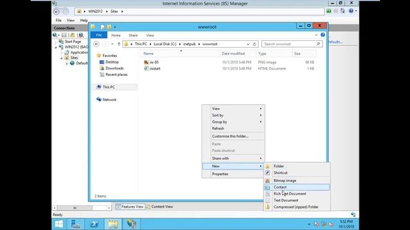
Task: Open the Explorer quick access toolbar dropdown
Action: coord(115,27)
